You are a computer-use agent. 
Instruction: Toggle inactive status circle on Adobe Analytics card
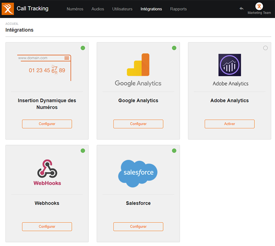265,48
